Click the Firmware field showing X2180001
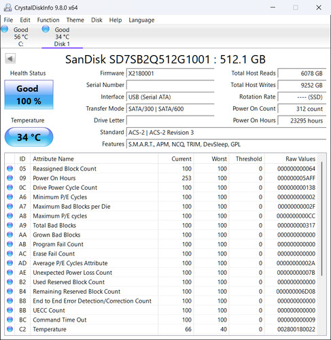The image size is (331, 340). tap(170, 73)
